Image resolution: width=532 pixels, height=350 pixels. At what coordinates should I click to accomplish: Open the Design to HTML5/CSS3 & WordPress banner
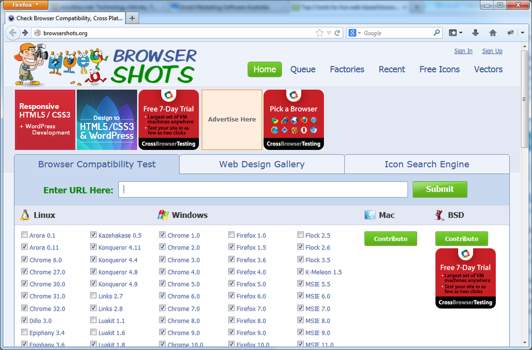coord(107,120)
